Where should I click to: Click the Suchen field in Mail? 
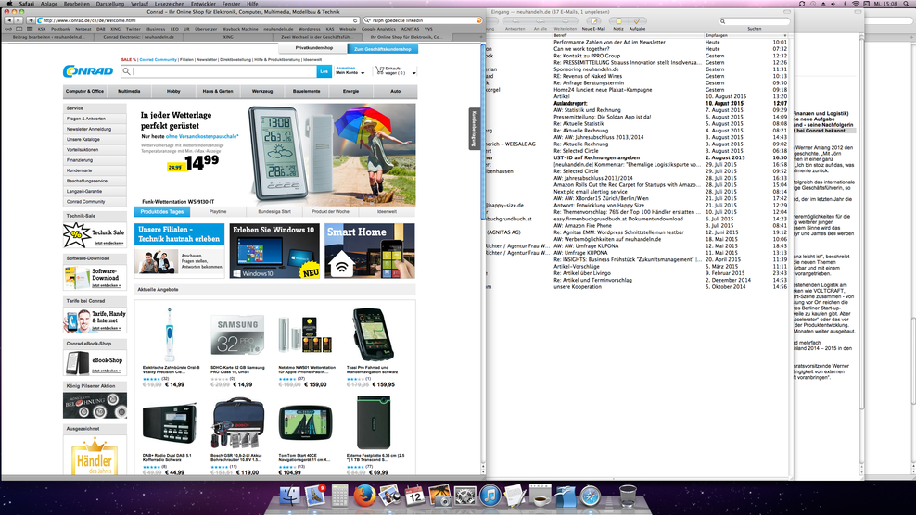(754, 21)
